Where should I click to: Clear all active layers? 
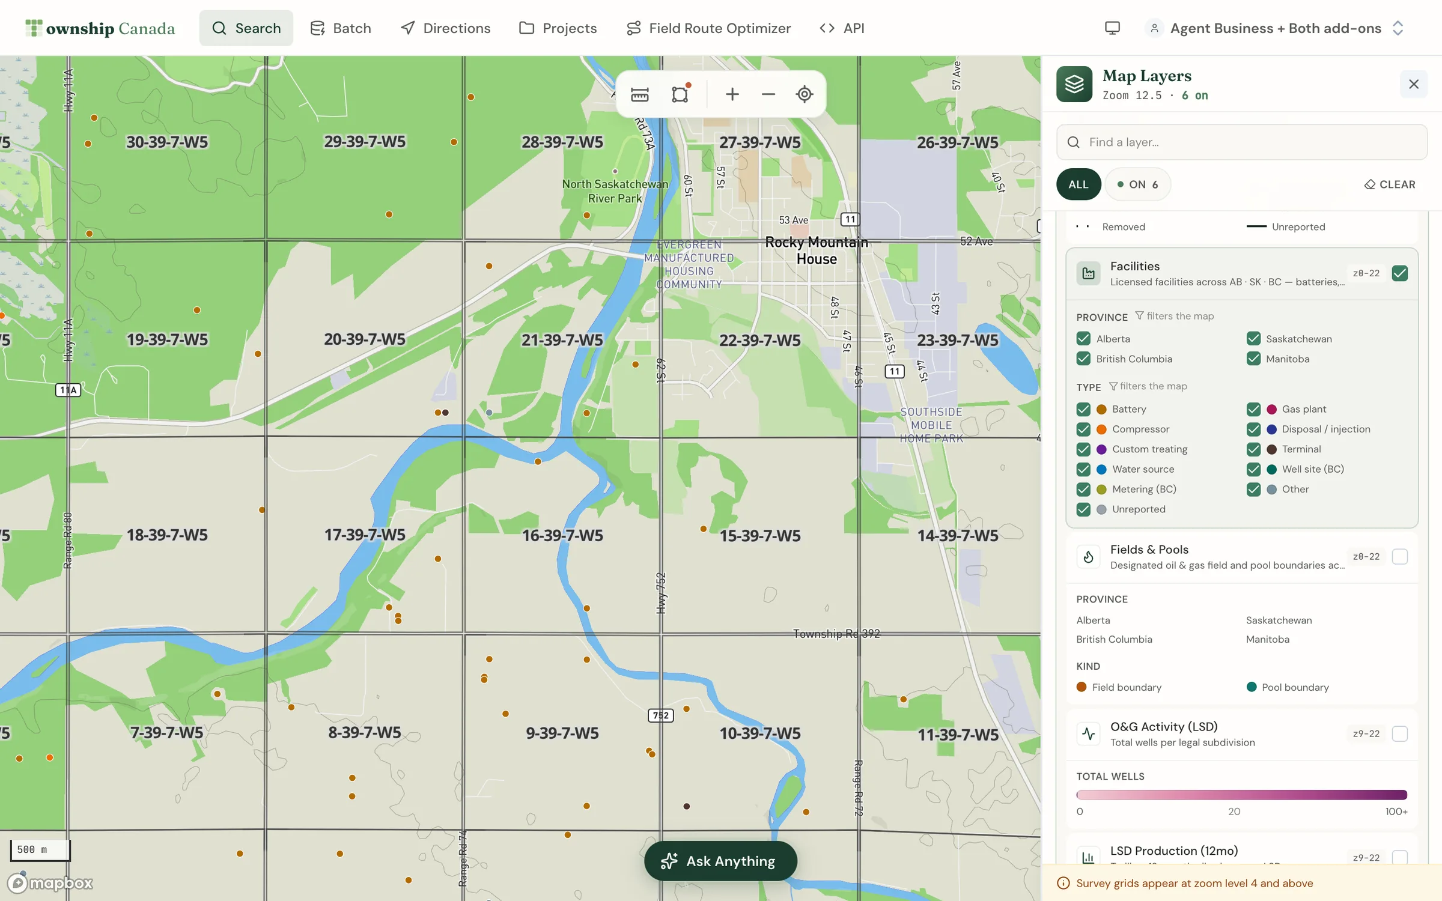(x=1390, y=184)
